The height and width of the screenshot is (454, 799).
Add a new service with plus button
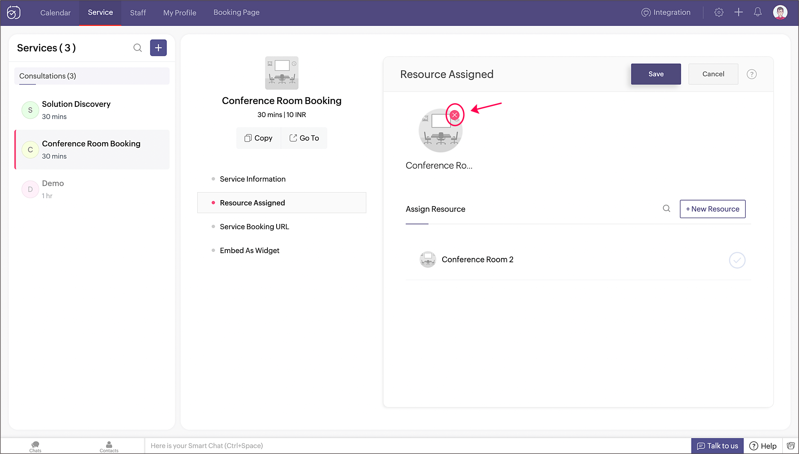158,48
